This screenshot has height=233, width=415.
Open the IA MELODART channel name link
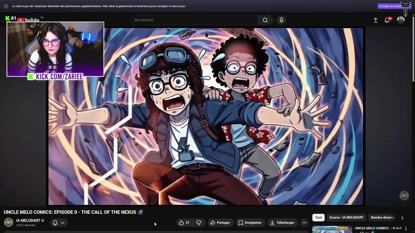(x=28, y=220)
